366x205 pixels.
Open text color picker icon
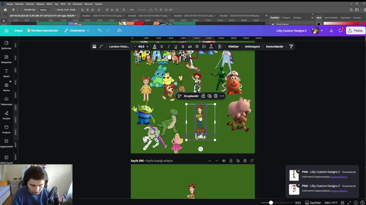coord(155,46)
